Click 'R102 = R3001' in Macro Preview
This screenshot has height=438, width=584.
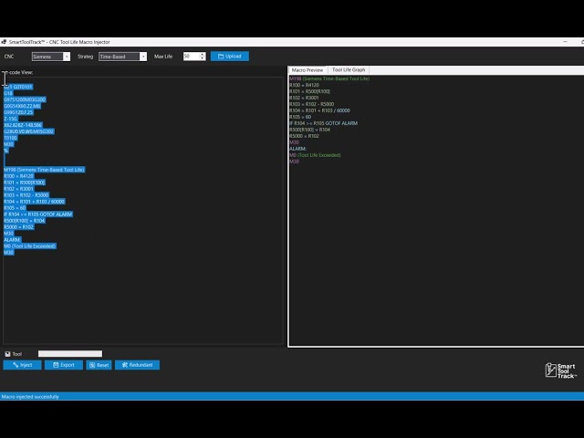point(304,98)
